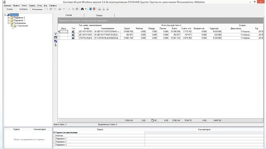Click the Наименование column header
The width and height of the screenshot is (266, 149).
[107, 29]
